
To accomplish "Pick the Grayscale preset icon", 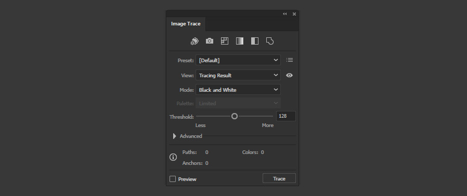I will [239, 41].
